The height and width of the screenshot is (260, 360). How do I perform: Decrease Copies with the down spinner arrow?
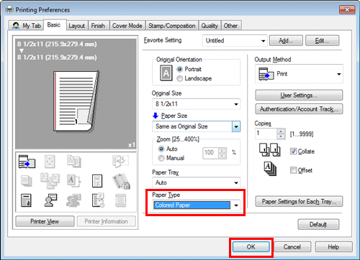tap(281, 136)
